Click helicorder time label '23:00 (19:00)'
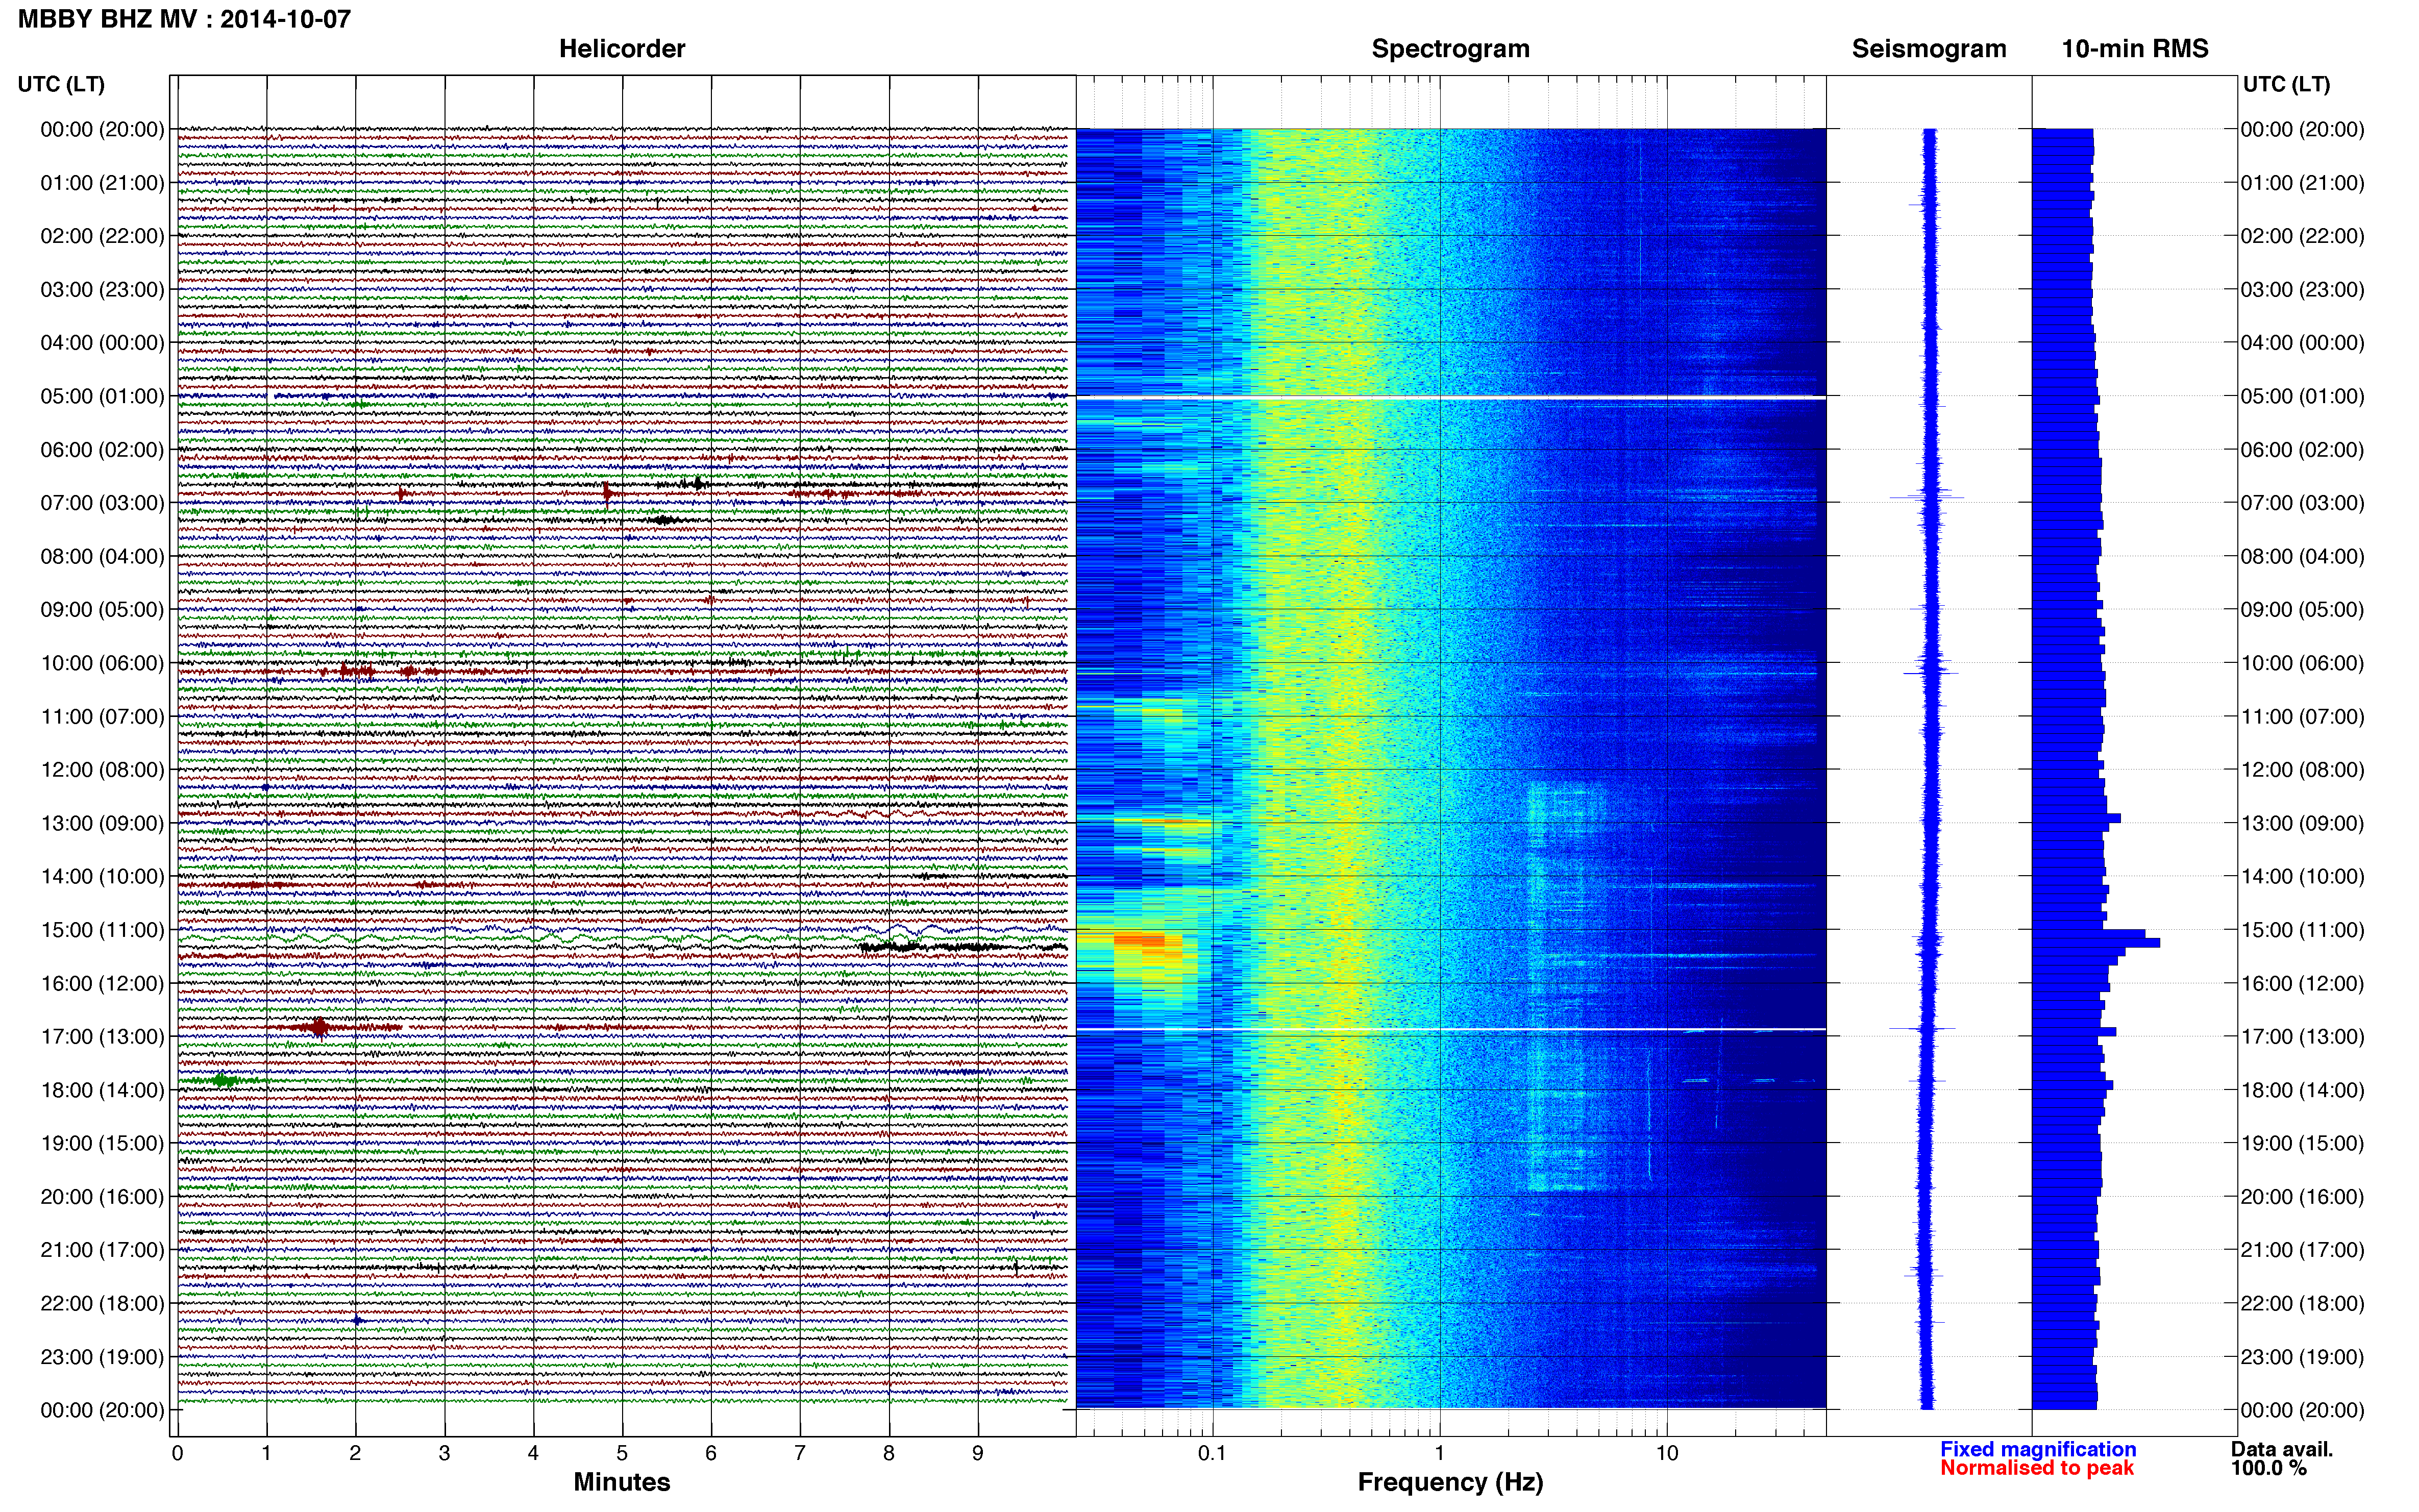 [x=102, y=1357]
